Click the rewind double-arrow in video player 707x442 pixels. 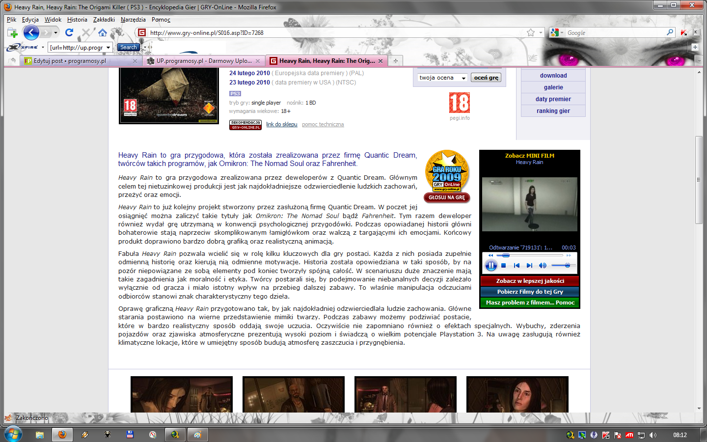[490, 255]
